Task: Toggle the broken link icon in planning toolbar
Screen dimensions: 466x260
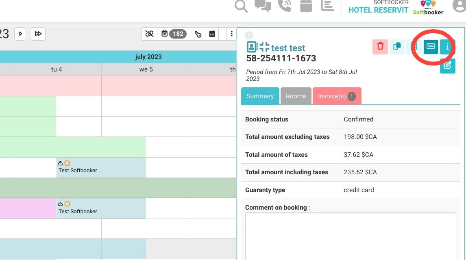Action: pos(149,34)
